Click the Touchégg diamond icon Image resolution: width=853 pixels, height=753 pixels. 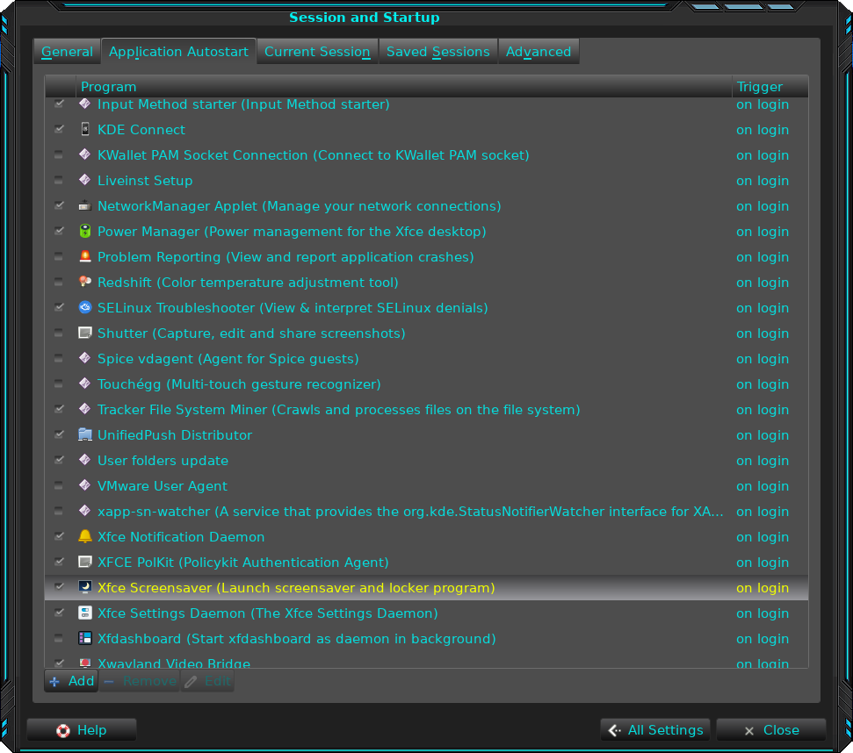click(x=85, y=384)
